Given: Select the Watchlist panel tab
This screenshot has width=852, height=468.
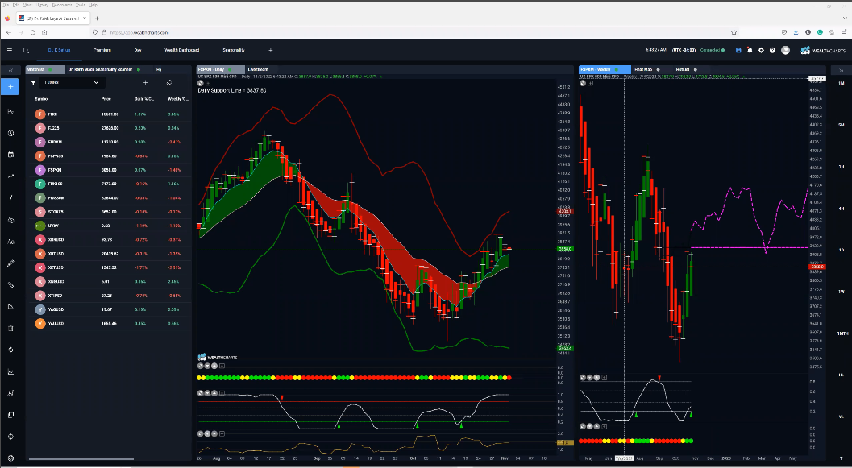Looking at the screenshot, I should [x=45, y=70].
